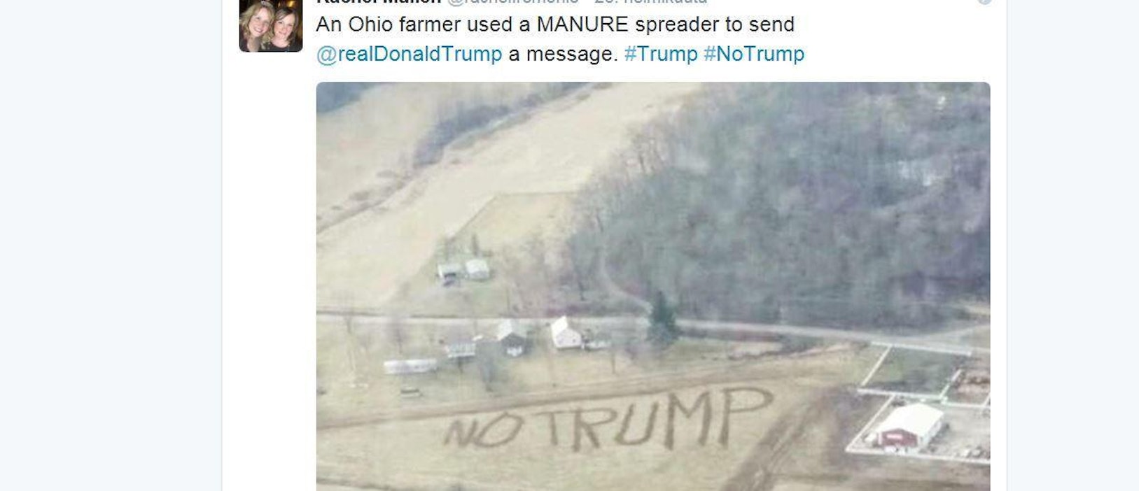Screen dimensions: 1139x491
Task: Click the empty left page margin
Action: coord(111,245)
